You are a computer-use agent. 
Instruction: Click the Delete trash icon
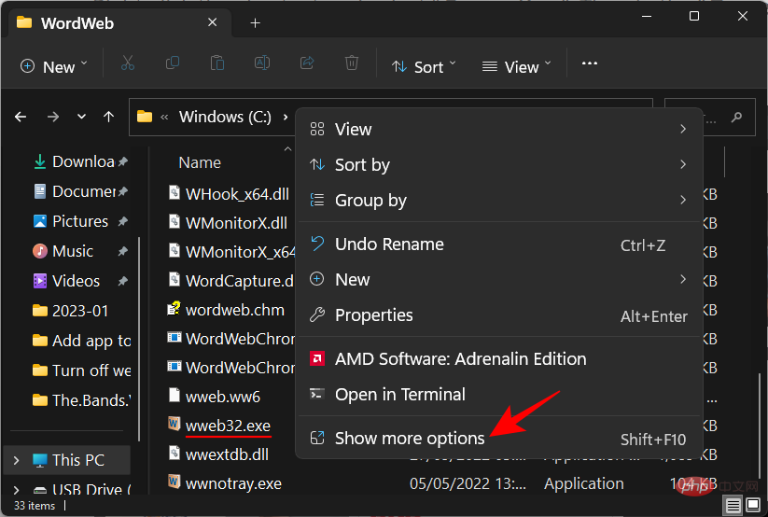(352, 63)
